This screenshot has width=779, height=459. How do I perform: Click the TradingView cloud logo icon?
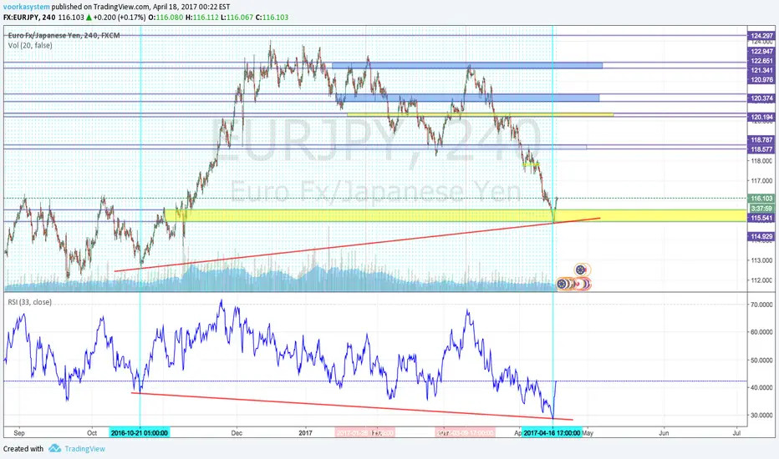tap(54, 449)
